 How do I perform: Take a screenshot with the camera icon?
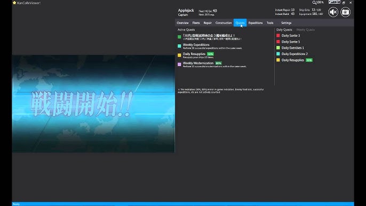(x=346, y=12)
